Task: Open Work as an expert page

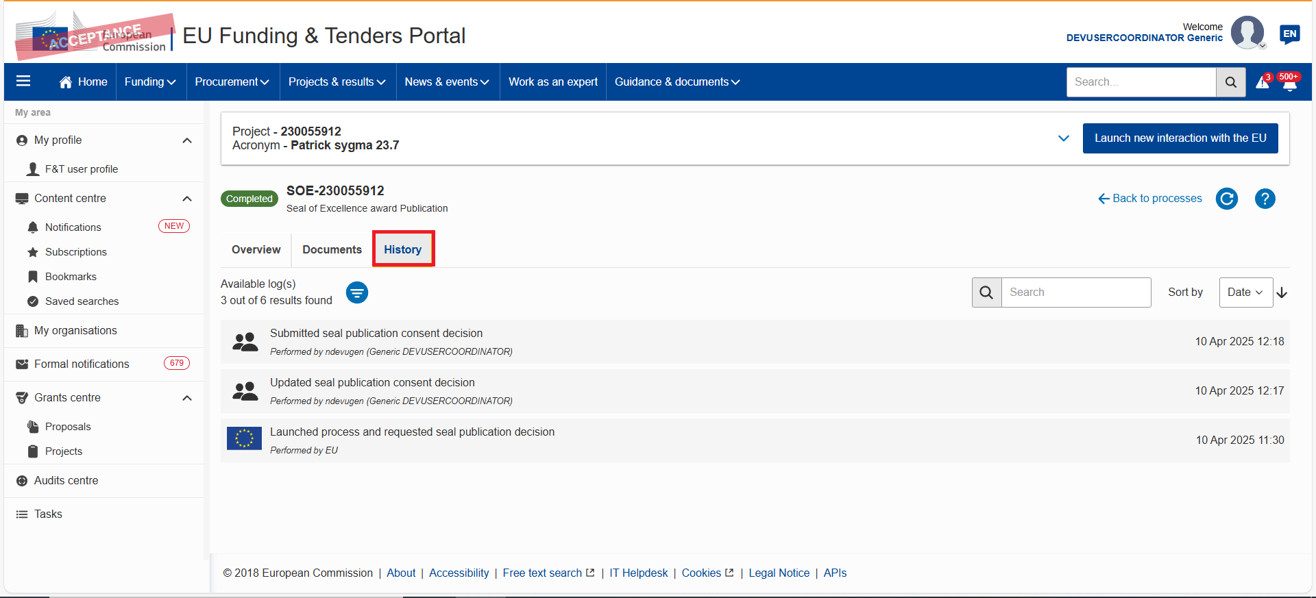Action: point(553,82)
